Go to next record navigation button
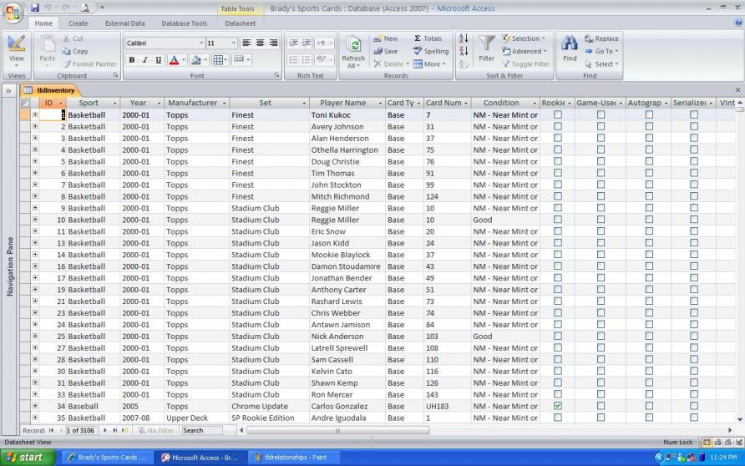745x466 pixels. tap(105, 430)
